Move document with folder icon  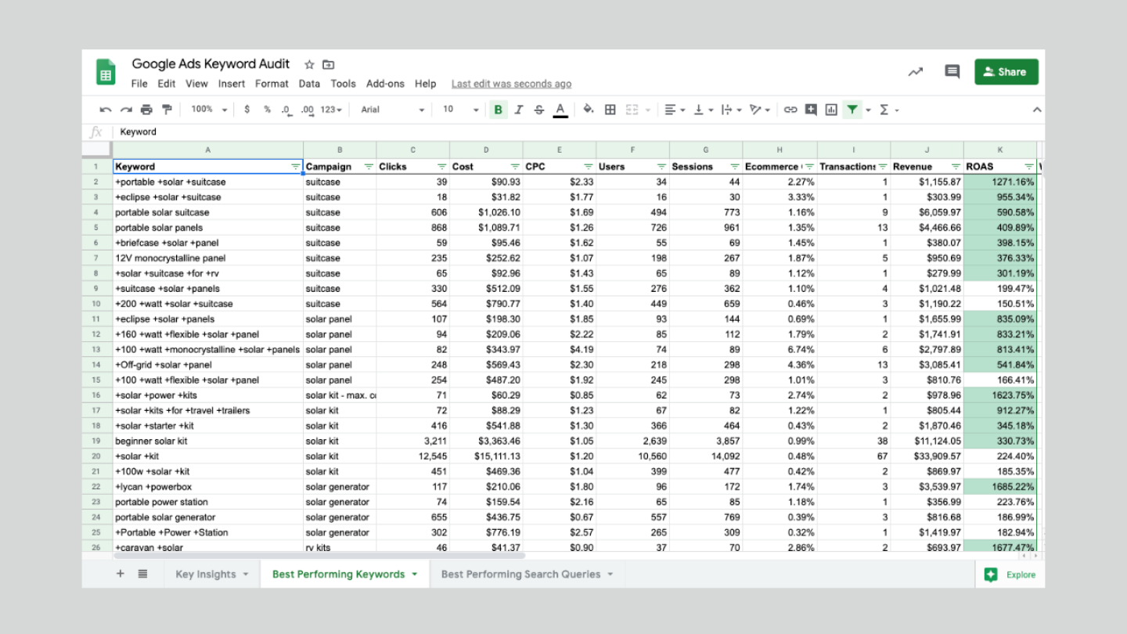point(328,65)
